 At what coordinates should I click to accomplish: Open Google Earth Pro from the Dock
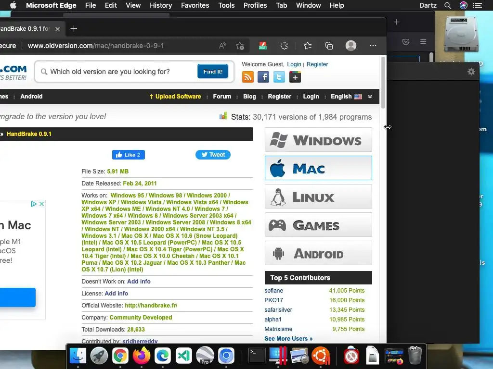[x=205, y=355]
